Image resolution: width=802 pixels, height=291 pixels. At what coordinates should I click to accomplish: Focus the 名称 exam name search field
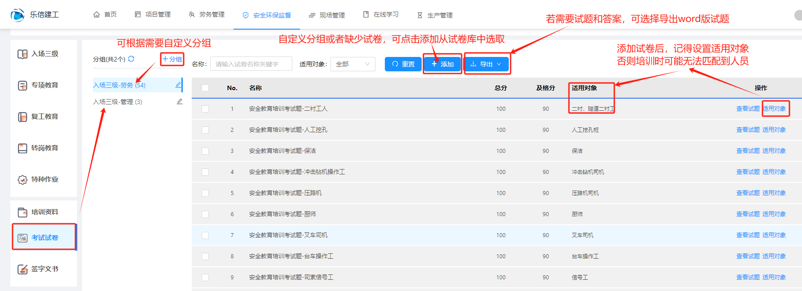(x=251, y=64)
